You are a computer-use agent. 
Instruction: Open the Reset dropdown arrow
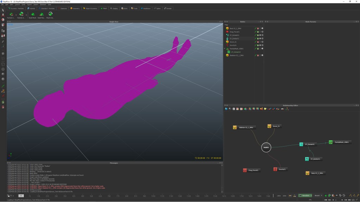321,195
